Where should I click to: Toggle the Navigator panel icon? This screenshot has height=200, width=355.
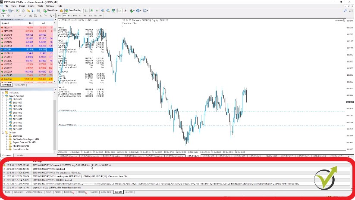(x=28, y=11)
